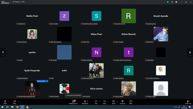193x109 pixels.
Task: Select Ramzy Alfarisi's CD picture
Action: (x=64, y=89)
